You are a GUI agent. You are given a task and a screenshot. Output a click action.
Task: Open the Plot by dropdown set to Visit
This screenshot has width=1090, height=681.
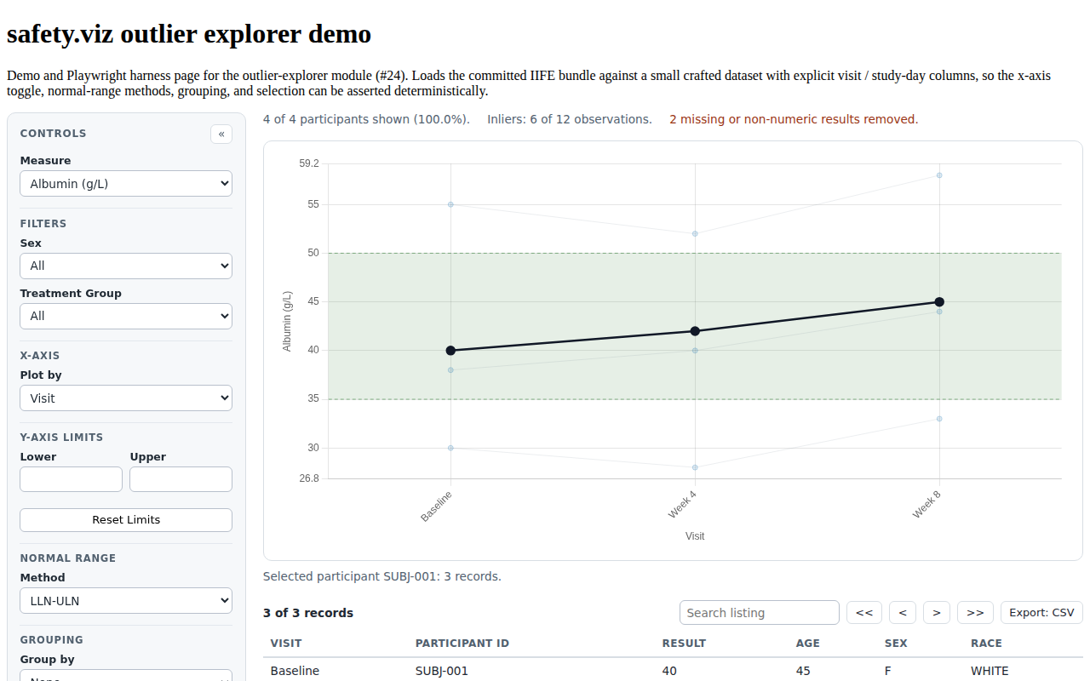pos(126,398)
